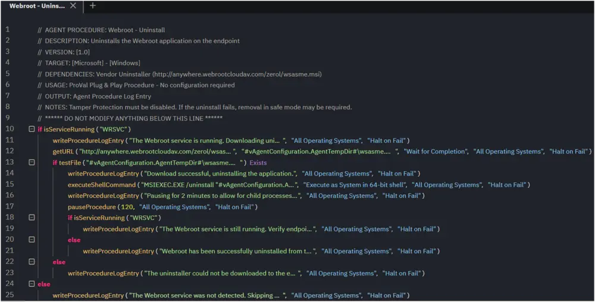Click the DEPENDENCIES Vendor Uninstaller comment
This screenshot has width=595, height=302.
[x=180, y=74]
